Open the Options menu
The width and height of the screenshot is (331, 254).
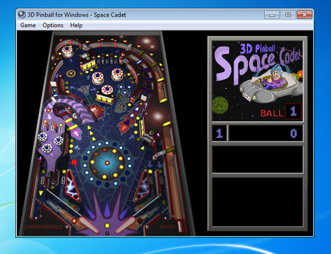point(53,25)
